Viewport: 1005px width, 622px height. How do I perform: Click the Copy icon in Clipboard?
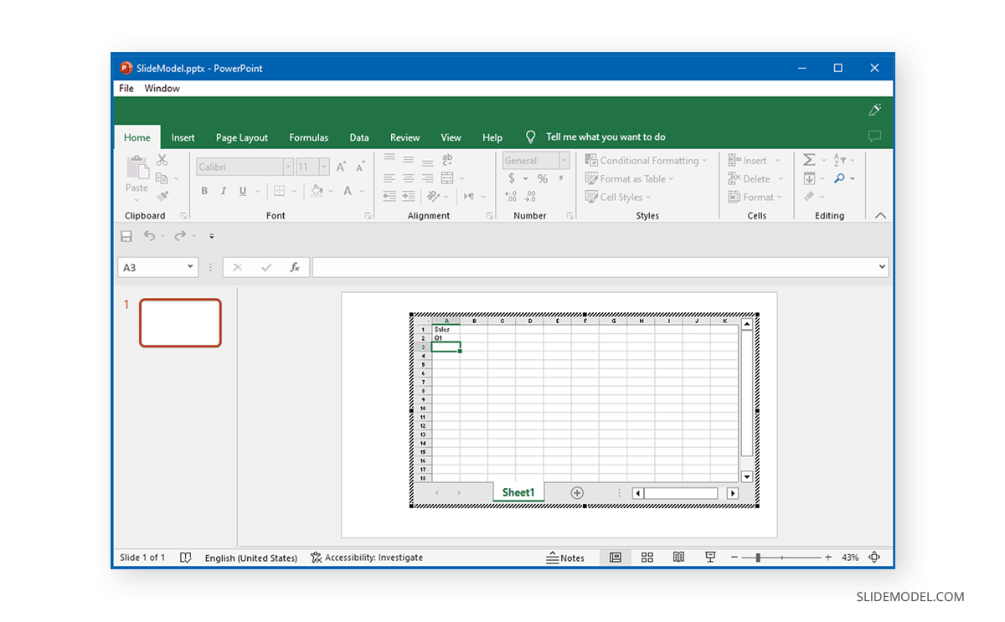pos(160,178)
